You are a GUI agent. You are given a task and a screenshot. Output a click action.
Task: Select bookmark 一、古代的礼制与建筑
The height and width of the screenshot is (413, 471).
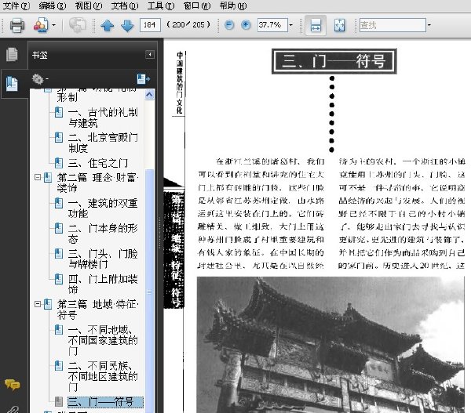click(x=103, y=118)
